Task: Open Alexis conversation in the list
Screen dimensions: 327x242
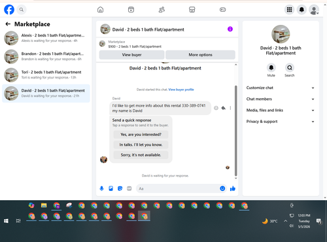Action: 46,38
